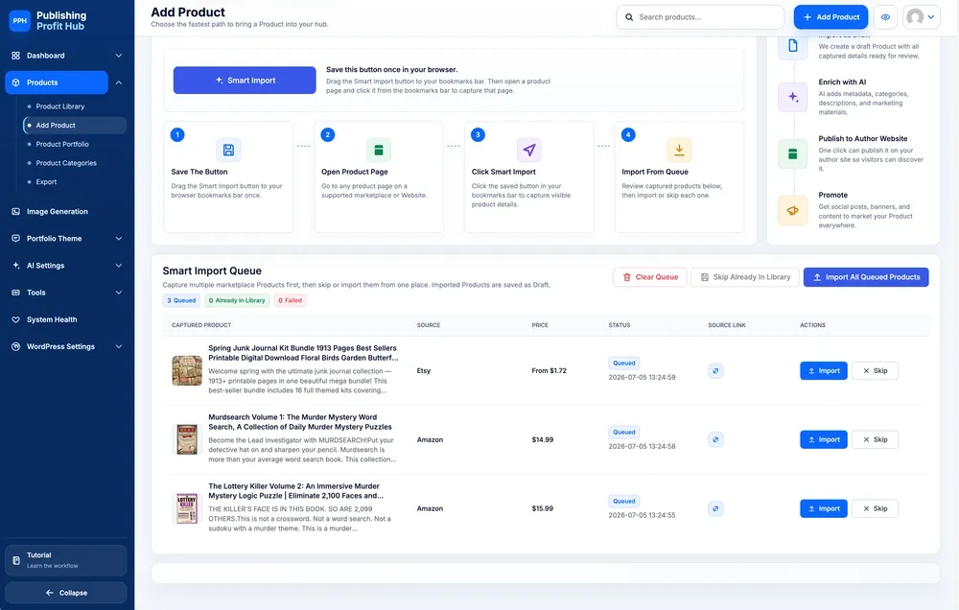Click the AI Settings sparkle icon
This screenshot has height=610, width=959.
16,266
